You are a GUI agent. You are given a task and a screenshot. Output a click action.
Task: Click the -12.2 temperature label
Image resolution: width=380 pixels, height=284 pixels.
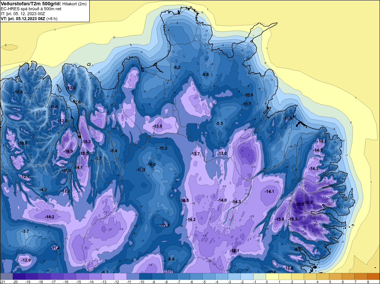(x=66, y=191)
